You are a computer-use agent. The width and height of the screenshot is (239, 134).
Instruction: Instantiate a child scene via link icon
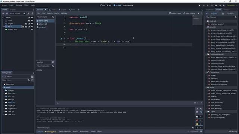click(7, 13)
